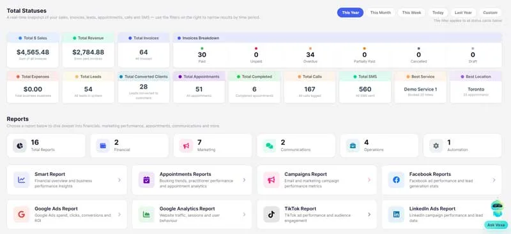Click the Demo Service 1 best service
Screen dimensions: 511x234
click(x=420, y=89)
